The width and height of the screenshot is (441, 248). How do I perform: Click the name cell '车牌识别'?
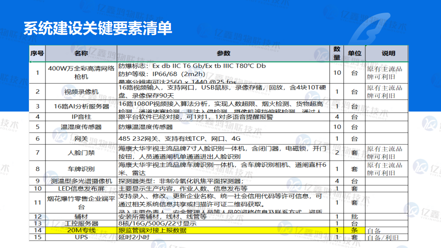coord(81,169)
